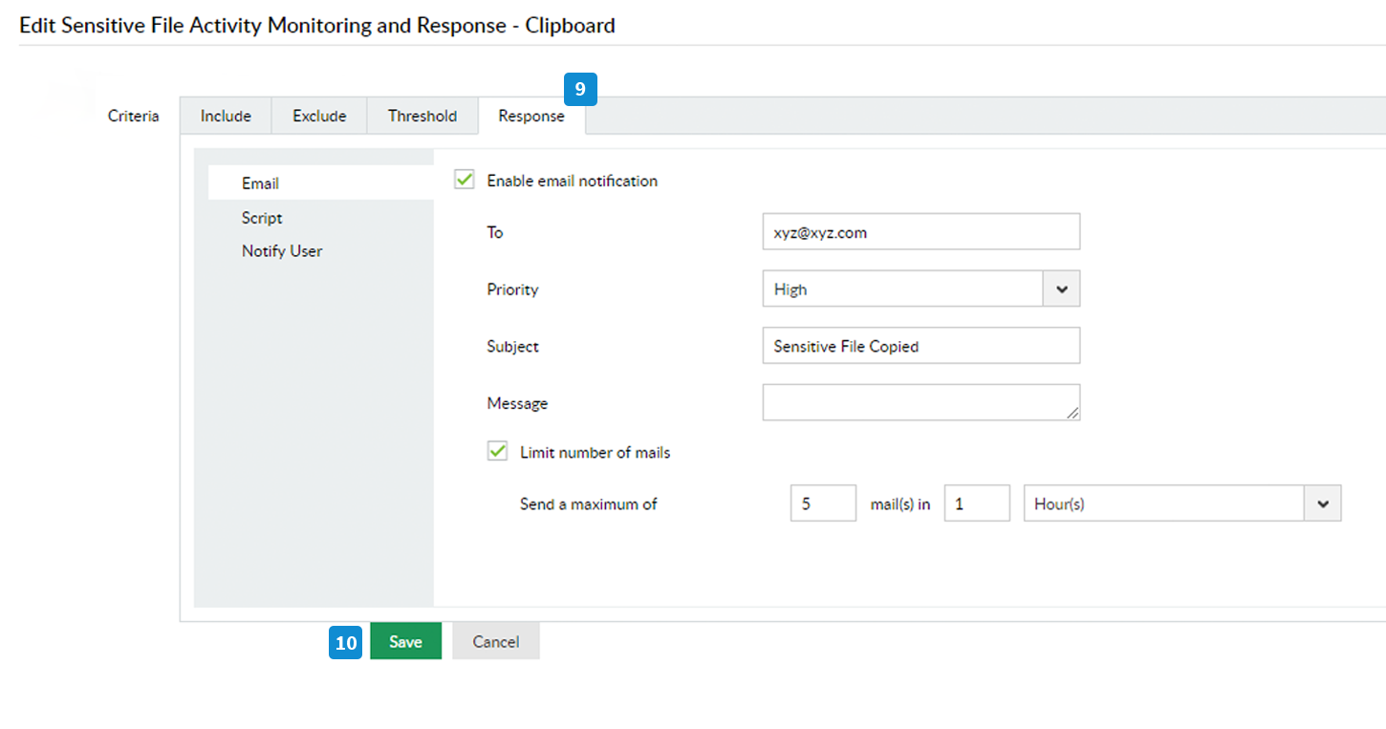Click the Priority dropdown arrow

(x=1061, y=289)
